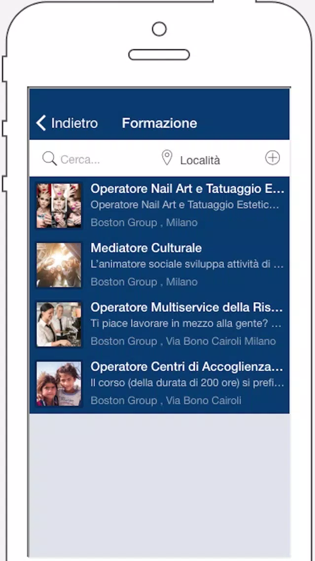
Task: Select 'Operatore Centri di Accoglienza...' title
Action: 187,367
